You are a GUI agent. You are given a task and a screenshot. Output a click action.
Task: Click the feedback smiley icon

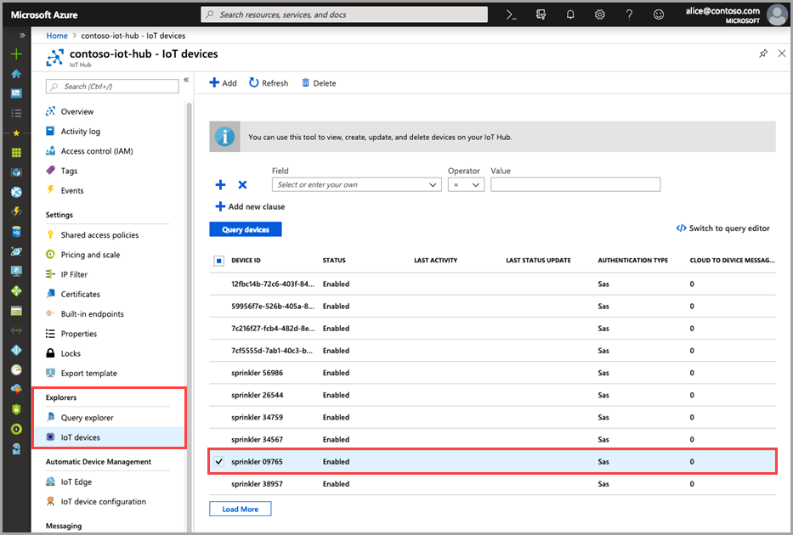coord(658,14)
